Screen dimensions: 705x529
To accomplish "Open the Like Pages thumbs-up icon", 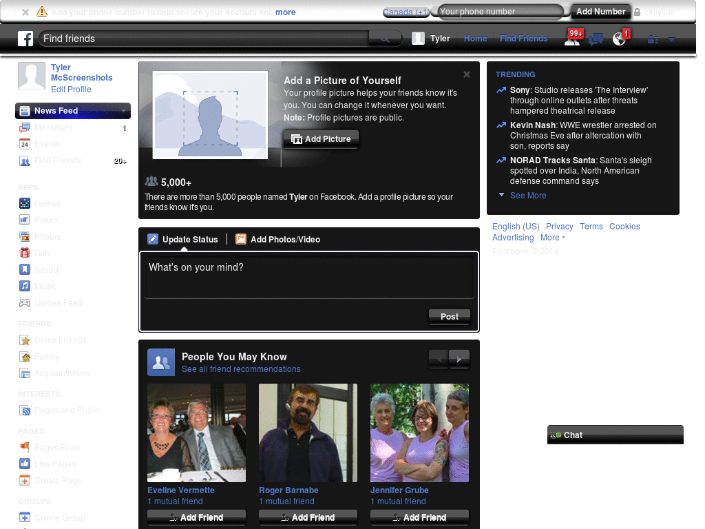I will pos(25,464).
